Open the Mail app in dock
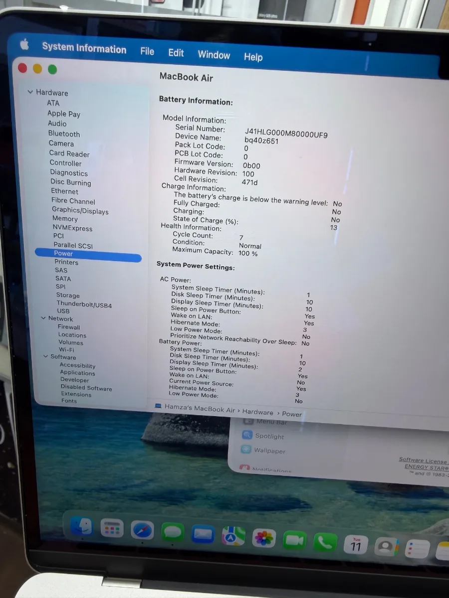Screen dimensions: 449x598 [x=203, y=535]
